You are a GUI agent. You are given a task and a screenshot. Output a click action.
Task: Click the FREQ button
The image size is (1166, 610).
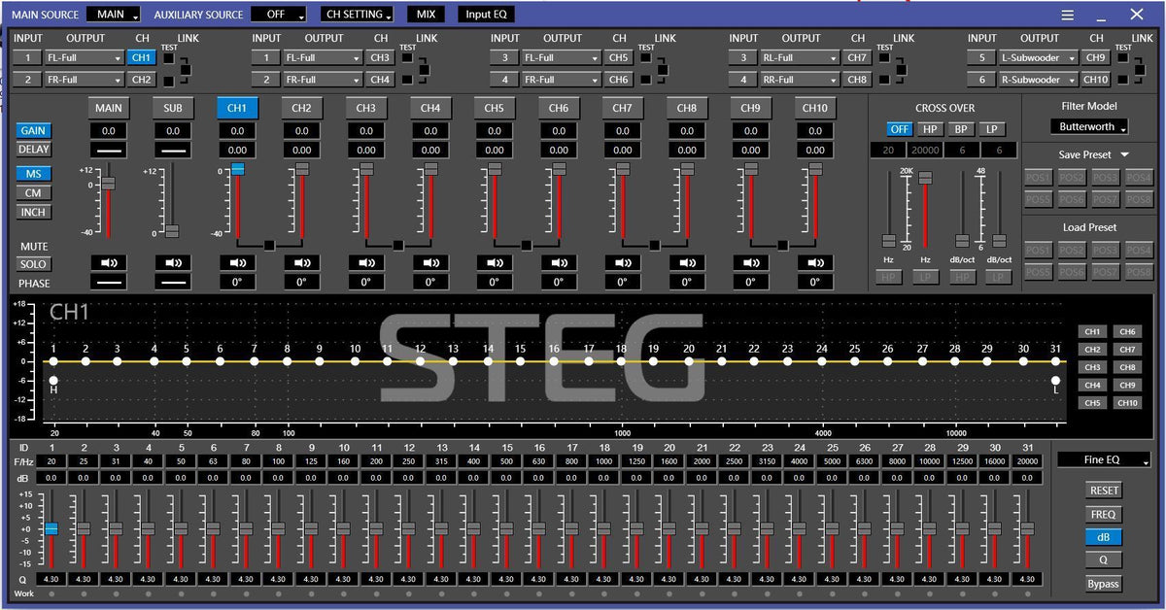pos(1104,514)
